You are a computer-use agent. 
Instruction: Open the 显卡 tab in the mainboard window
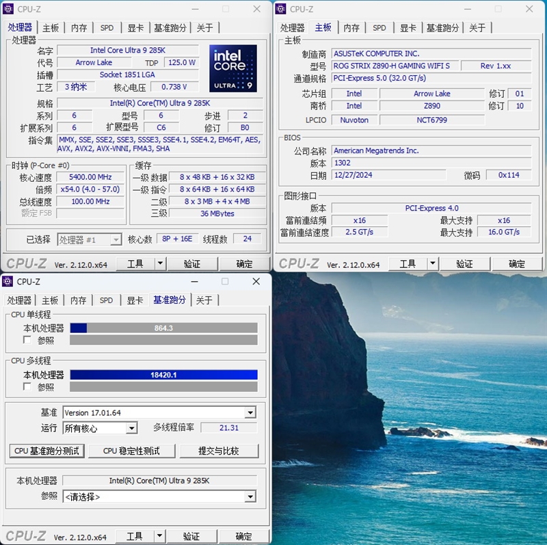pos(408,28)
